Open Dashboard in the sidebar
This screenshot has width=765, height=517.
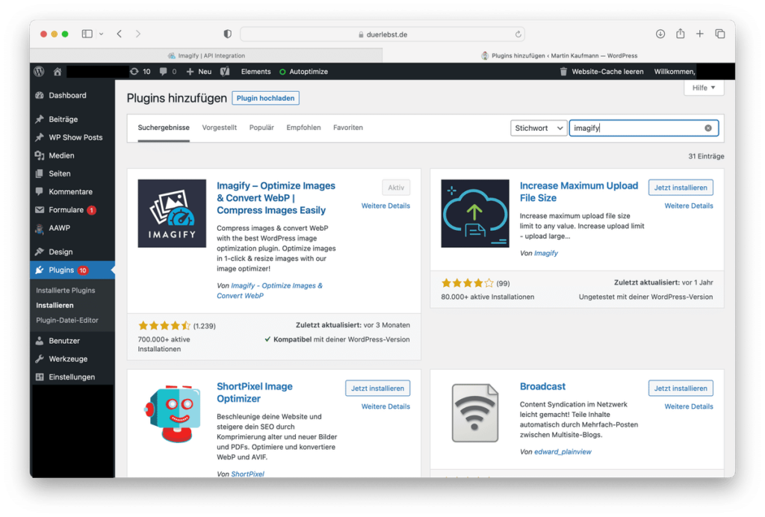72,95
